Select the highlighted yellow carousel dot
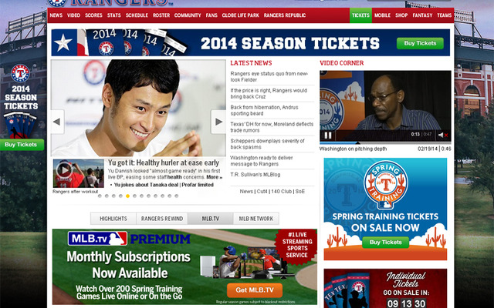 tap(127, 196)
